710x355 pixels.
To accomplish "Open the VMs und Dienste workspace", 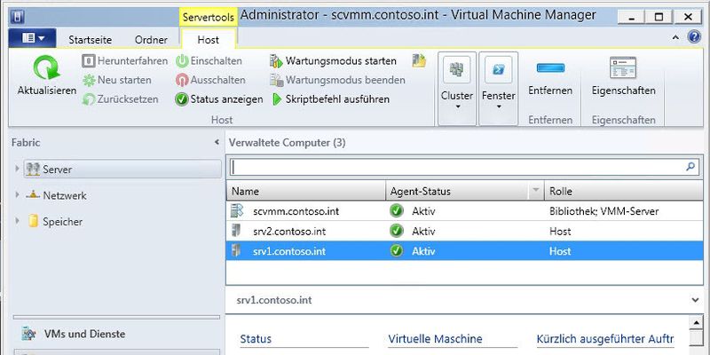I will [x=84, y=334].
